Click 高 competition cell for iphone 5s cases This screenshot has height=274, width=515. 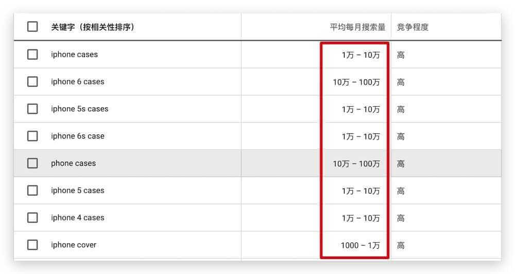click(x=401, y=109)
